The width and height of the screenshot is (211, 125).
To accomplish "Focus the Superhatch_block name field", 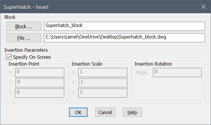I will click(124, 26).
